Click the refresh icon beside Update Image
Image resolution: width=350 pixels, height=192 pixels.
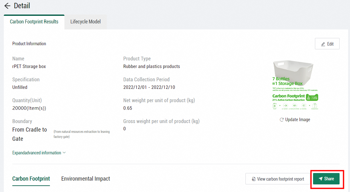[281, 120]
